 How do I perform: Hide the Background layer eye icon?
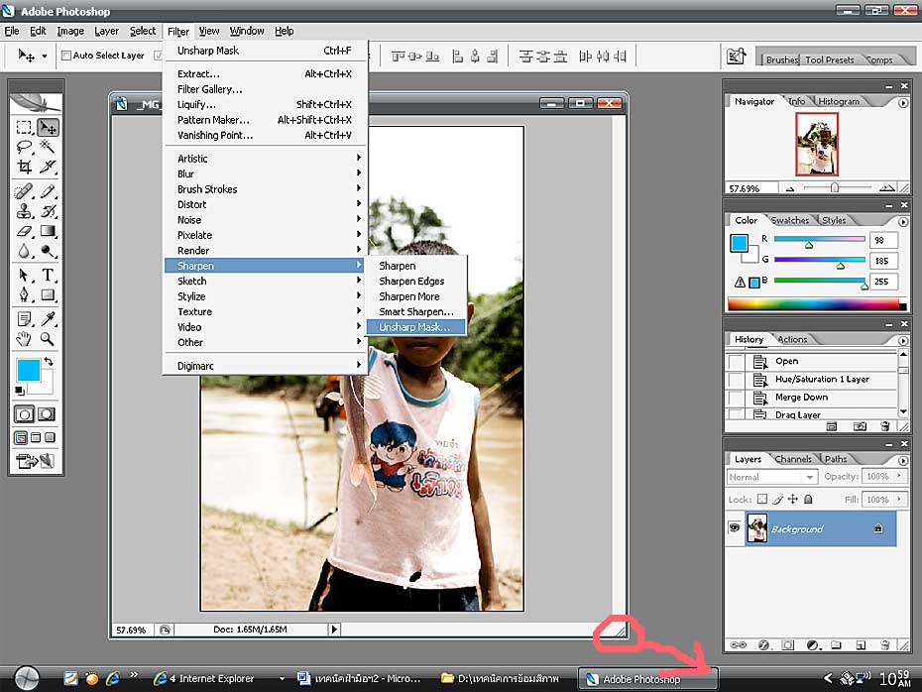pos(735,528)
